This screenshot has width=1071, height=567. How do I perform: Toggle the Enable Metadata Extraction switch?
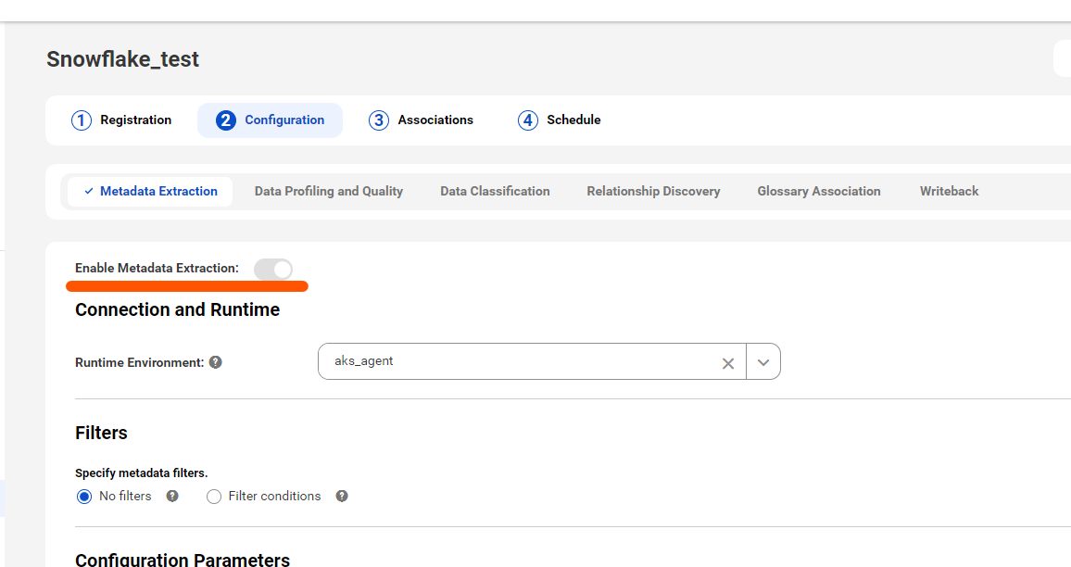point(273,270)
